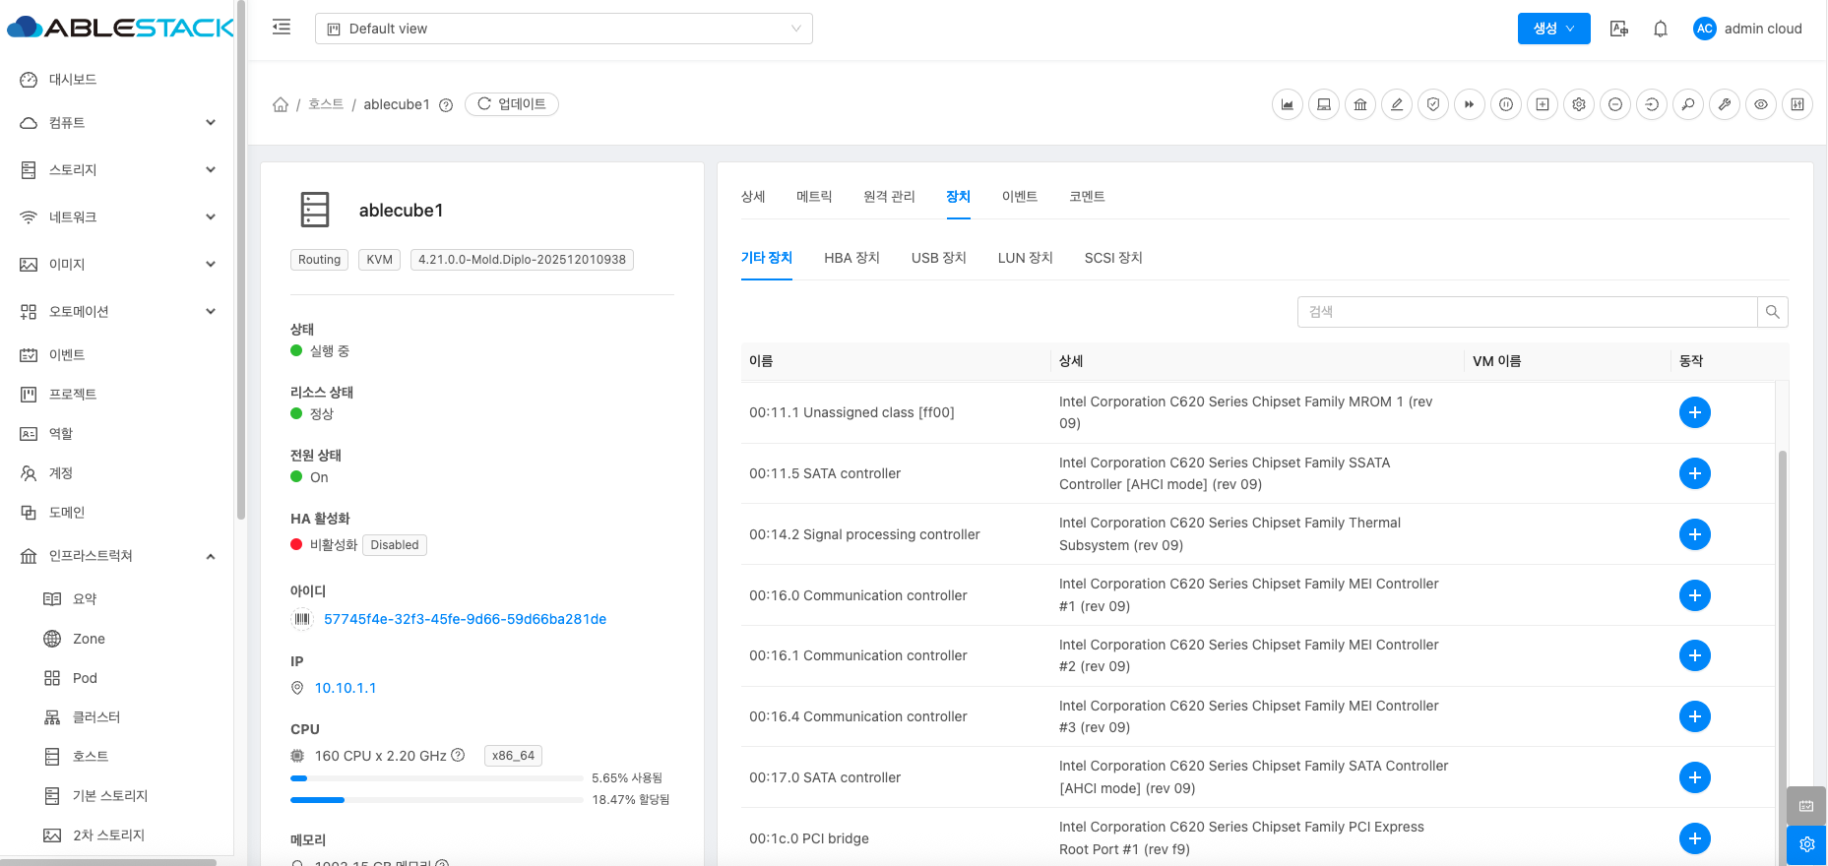The width and height of the screenshot is (1828, 866).
Task: Click the pause circle icon in toolbar
Action: (x=1505, y=104)
